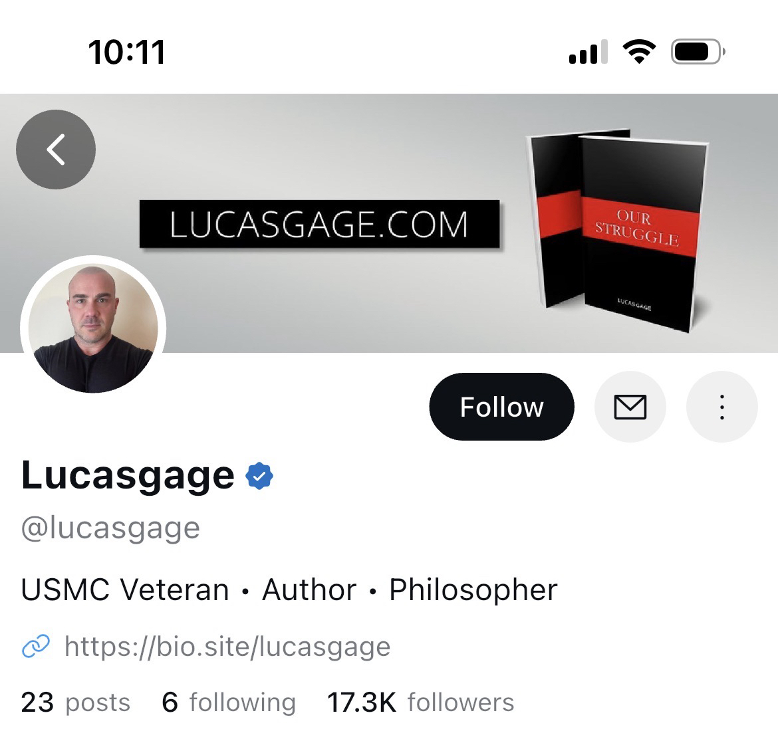Tap the back arrow button
Screen dimensions: 778x745
click(56, 150)
